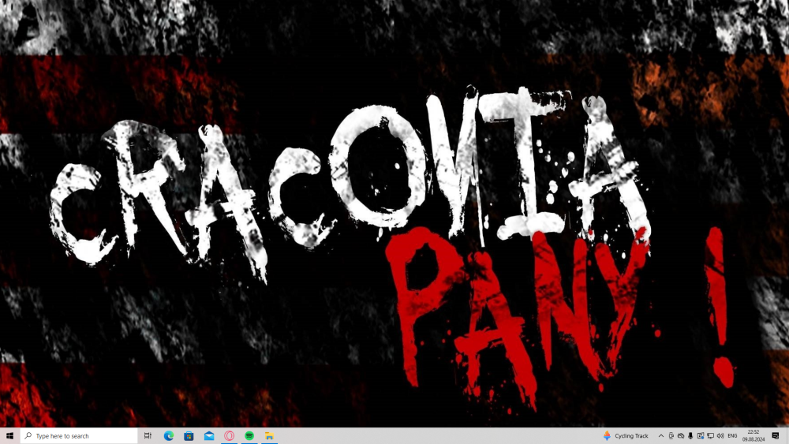Viewport: 789px width, 444px height.
Task: Open Task View from the taskbar
Action: [x=148, y=436]
